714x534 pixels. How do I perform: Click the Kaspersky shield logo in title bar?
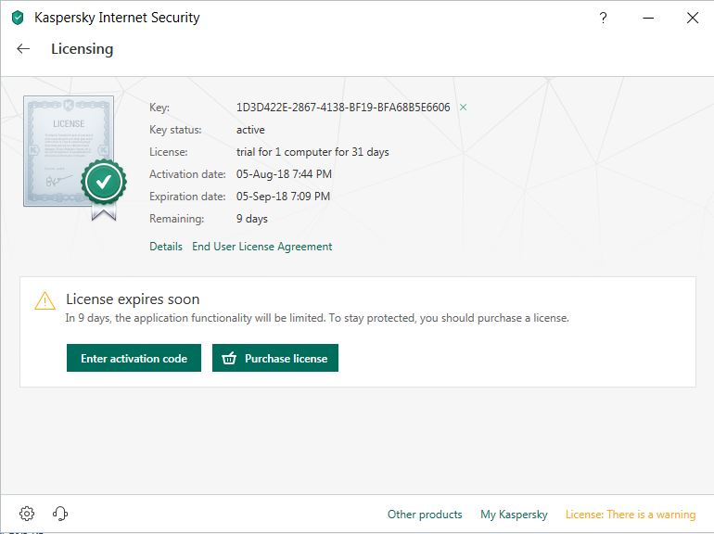pyautogui.click(x=18, y=18)
